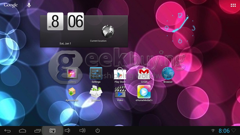Tap the N/A weather globe icon
Screen dimensions: 240x135
pos(108,31)
